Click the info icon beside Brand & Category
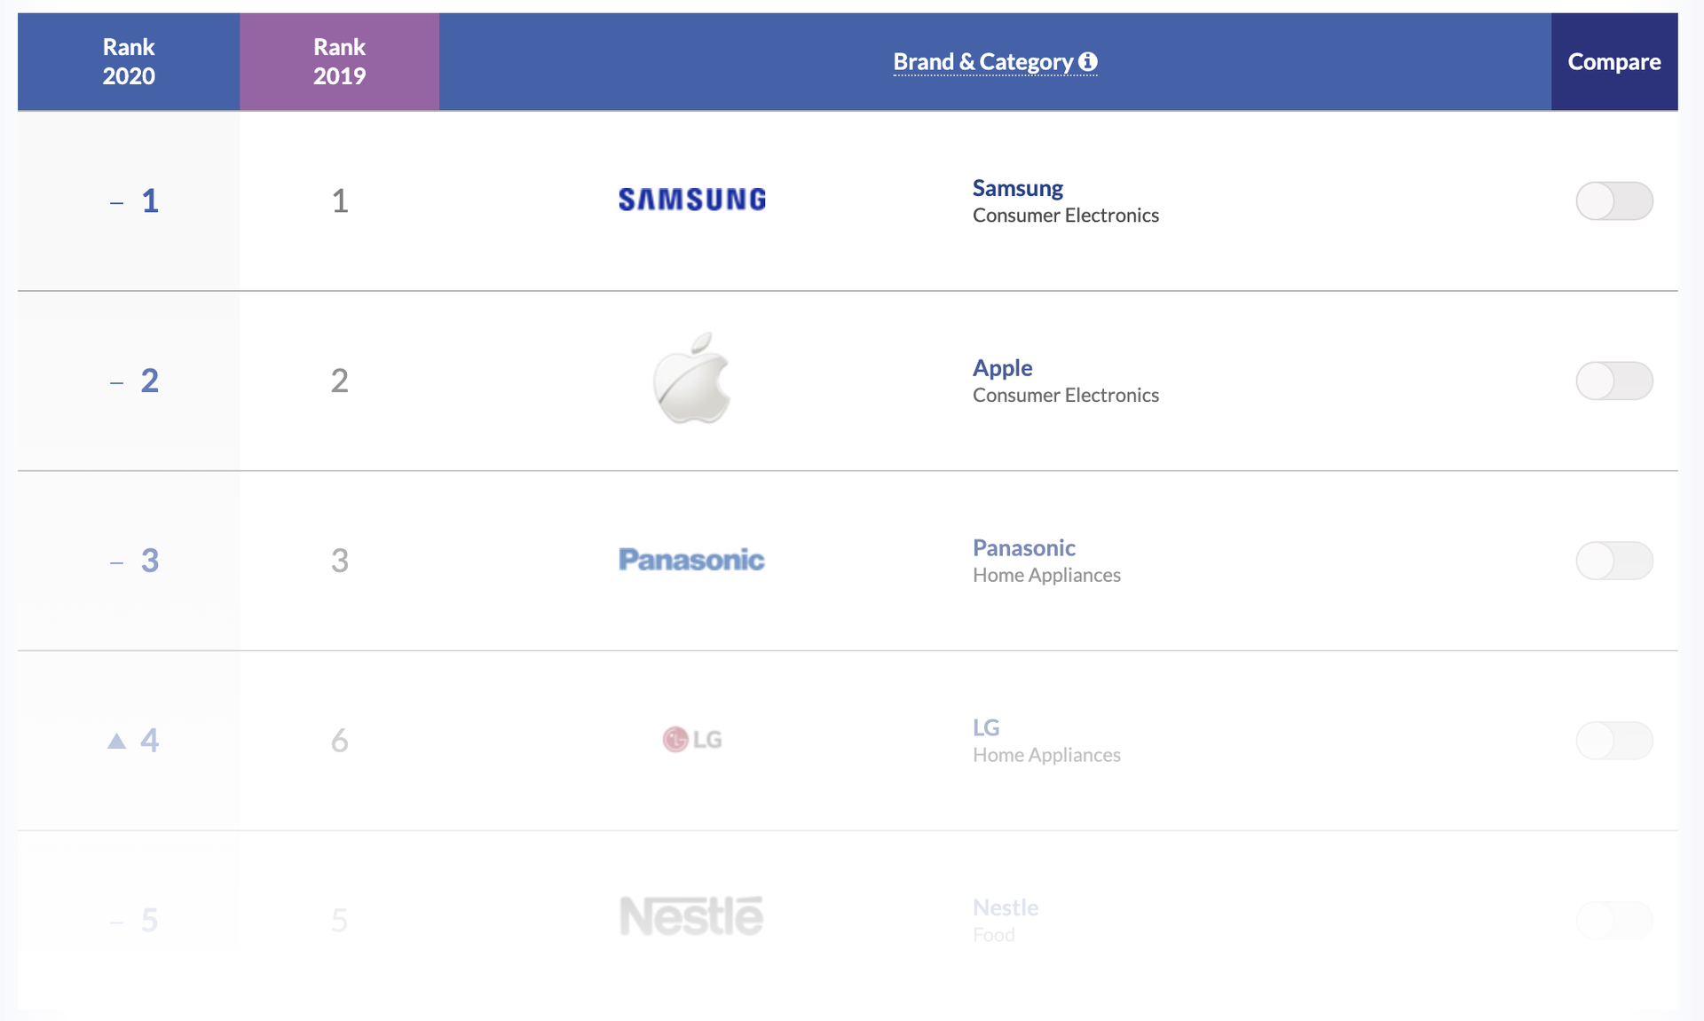Viewport: 1704px width, 1021px height. point(1088,62)
